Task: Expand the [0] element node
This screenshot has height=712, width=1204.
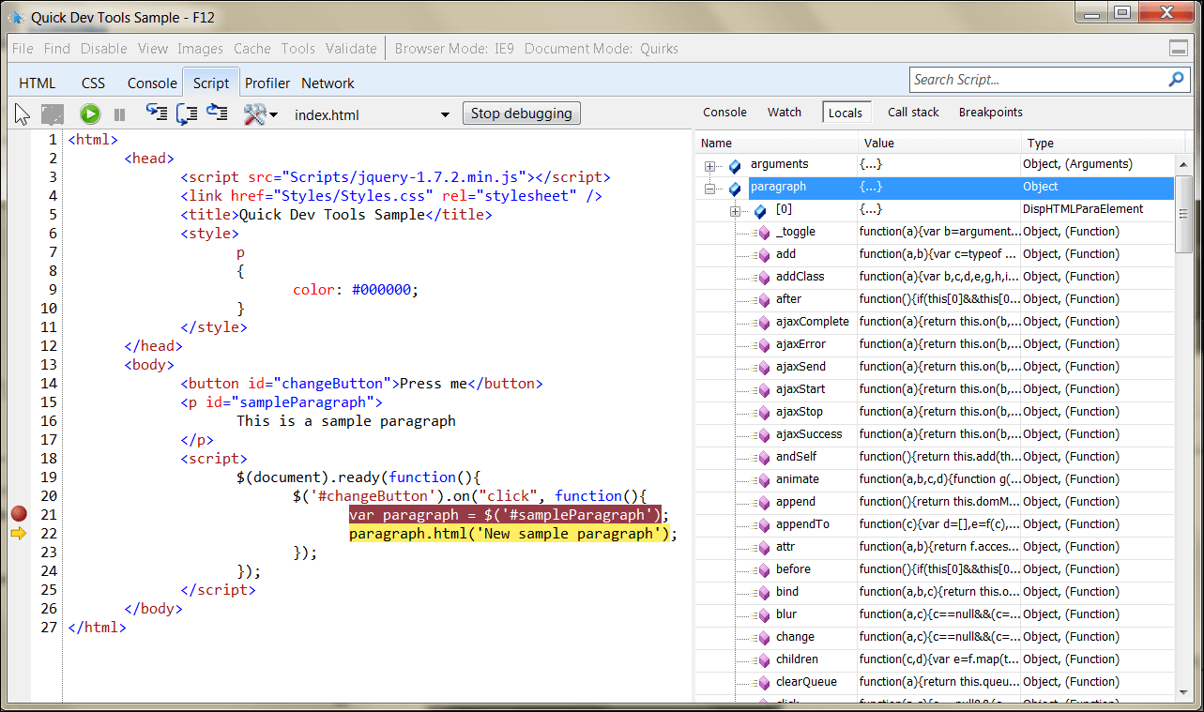Action: (x=737, y=211)
